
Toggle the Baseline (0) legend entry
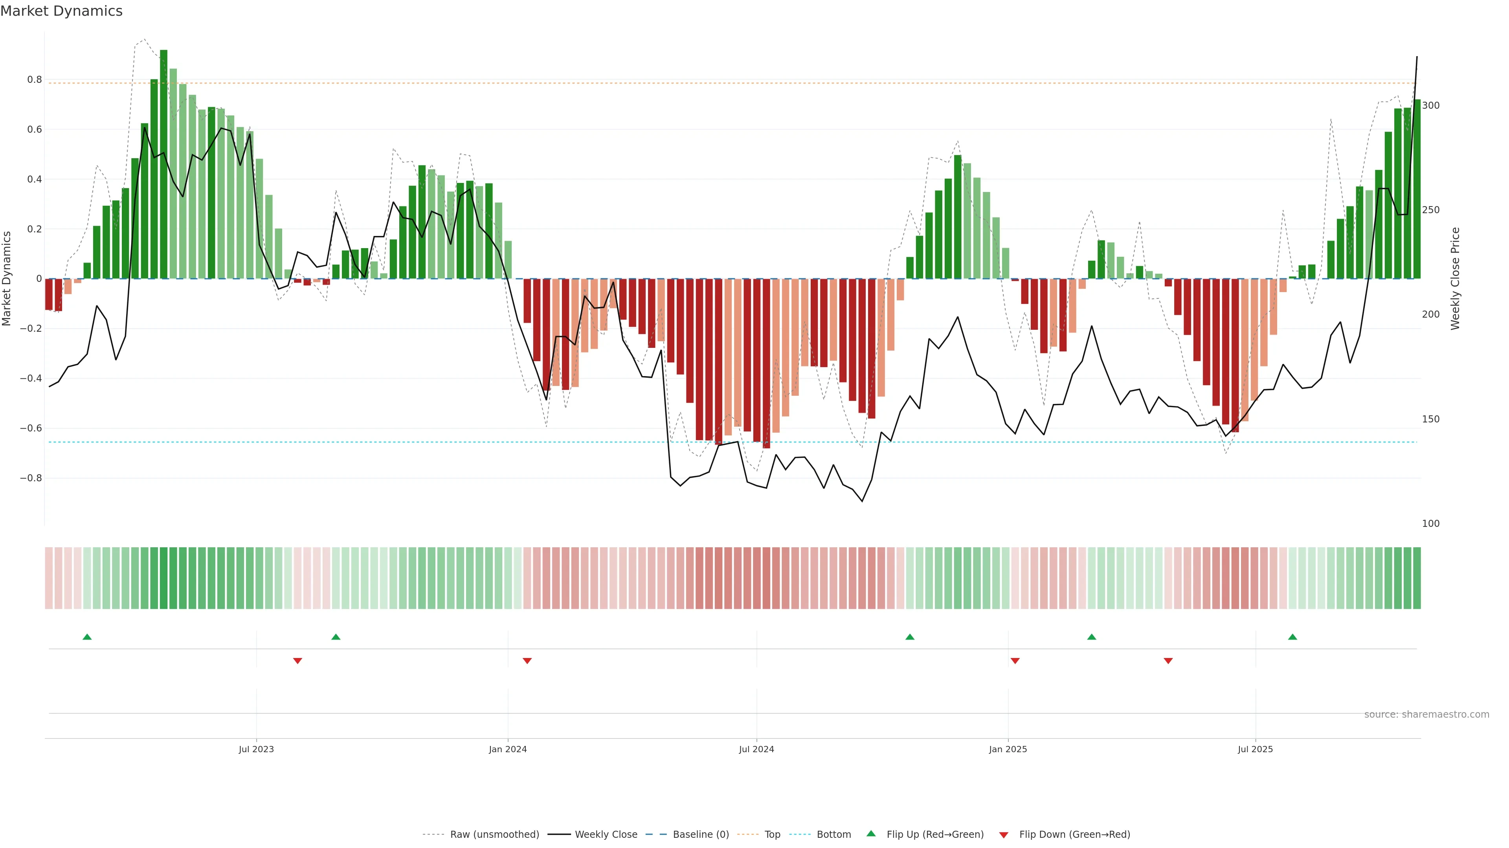click(701, 835)
